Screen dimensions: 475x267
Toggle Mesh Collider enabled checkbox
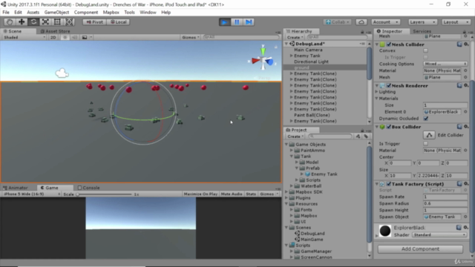(x=389, y=44)
